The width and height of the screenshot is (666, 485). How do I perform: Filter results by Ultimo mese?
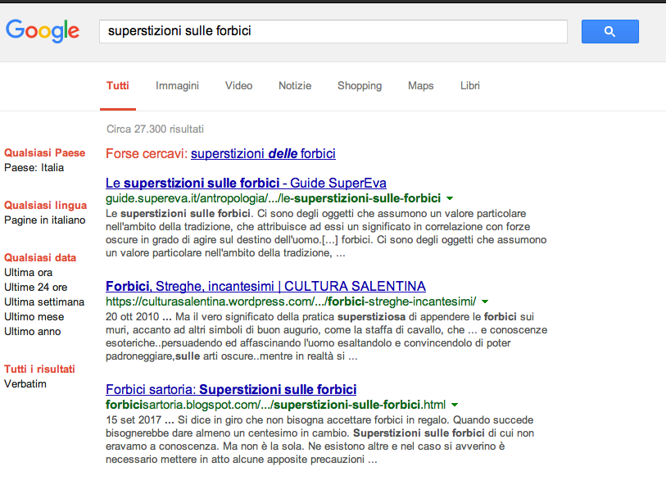click(34, 317)
